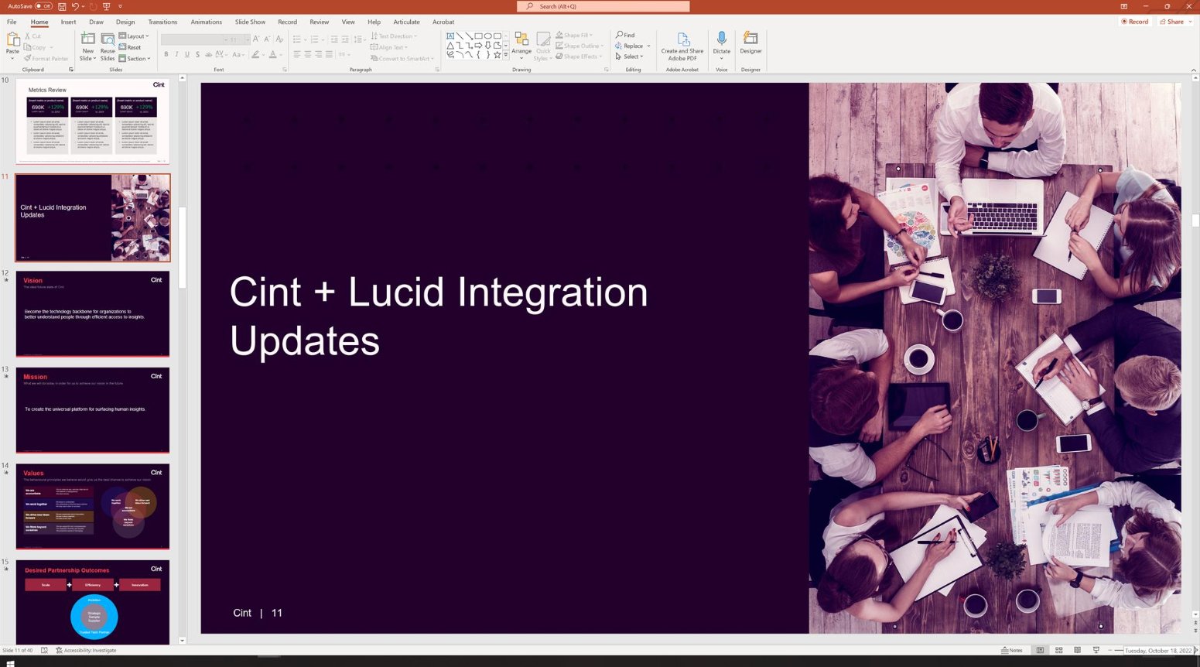Switch to Slide Sorter view in status bar

(1058, 650)
